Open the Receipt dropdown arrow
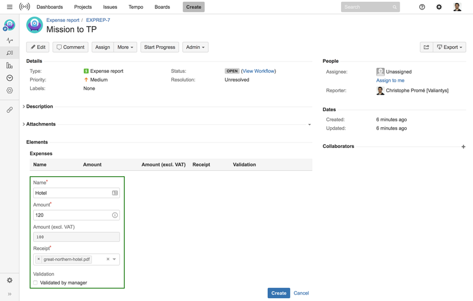 pos(115,259)
